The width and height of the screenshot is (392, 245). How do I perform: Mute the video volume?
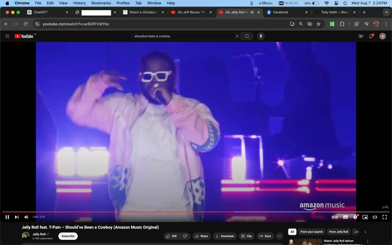click(x=26, y=217)
